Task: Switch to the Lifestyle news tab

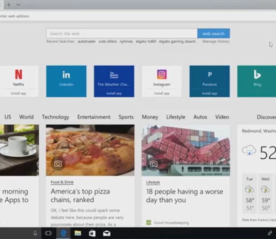Action: tap(176, 117)
